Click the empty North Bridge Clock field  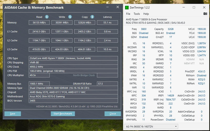tap(107, 75)
